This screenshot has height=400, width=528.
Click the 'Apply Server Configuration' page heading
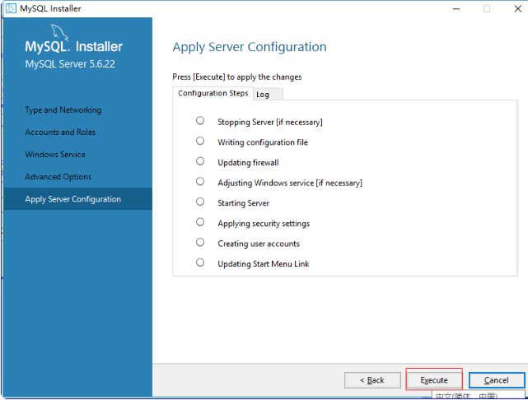coord(250,47)
